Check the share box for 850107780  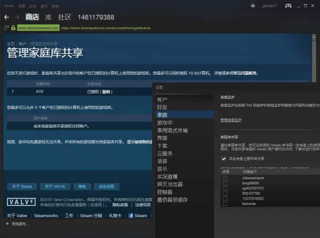[225, 194]
